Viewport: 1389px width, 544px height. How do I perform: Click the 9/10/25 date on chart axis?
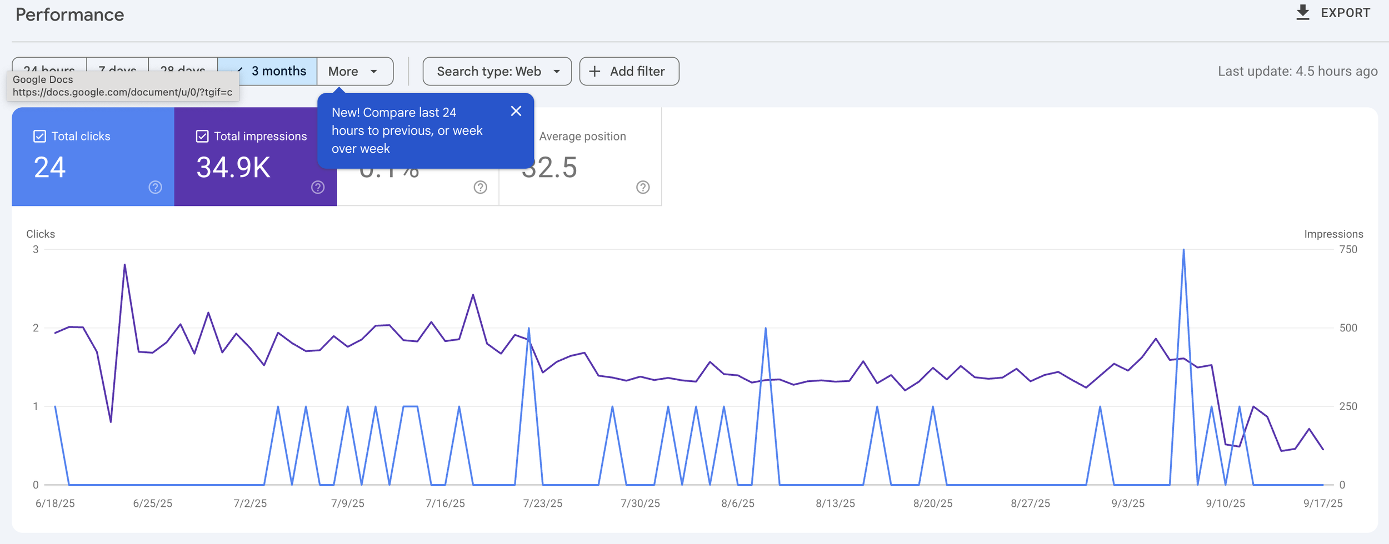click(x=1225, y=503)
